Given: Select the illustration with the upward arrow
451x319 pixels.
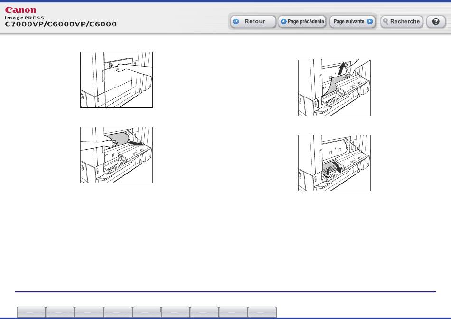Looking at the screenshot, I should 334,88.
